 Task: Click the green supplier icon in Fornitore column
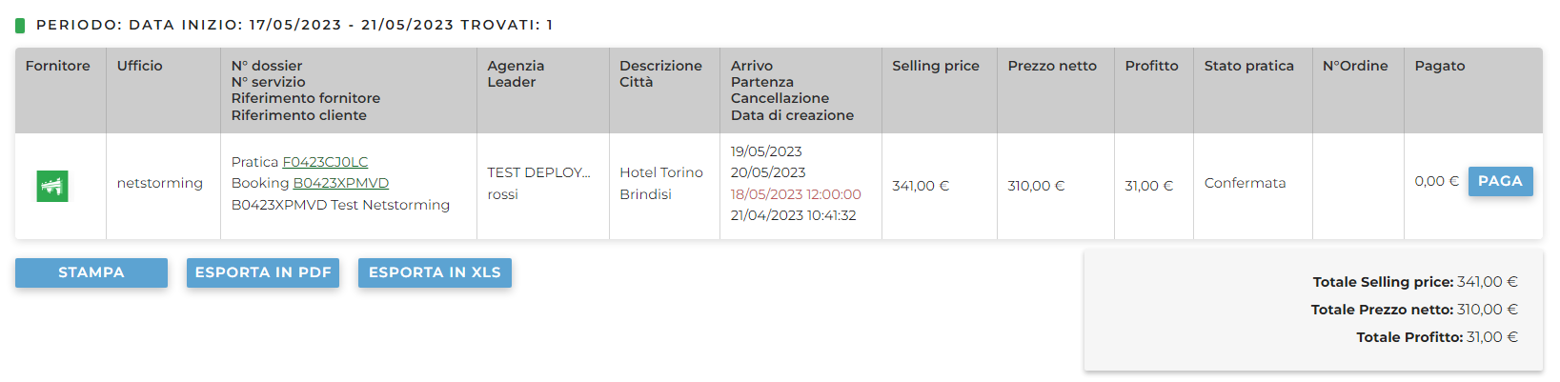coord(52,186)
